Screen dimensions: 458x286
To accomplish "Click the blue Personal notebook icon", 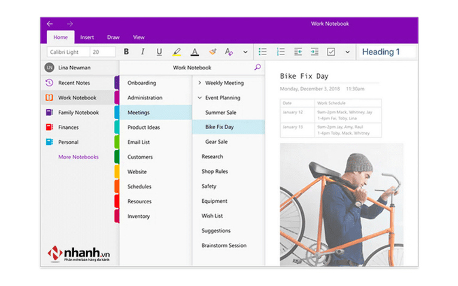I will click(x=49, y=142).
